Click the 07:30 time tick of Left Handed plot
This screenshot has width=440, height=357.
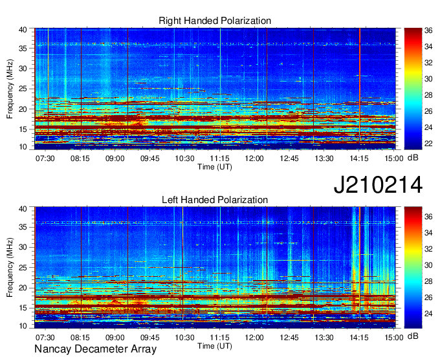pyautogui.click(x=45, y=337)
